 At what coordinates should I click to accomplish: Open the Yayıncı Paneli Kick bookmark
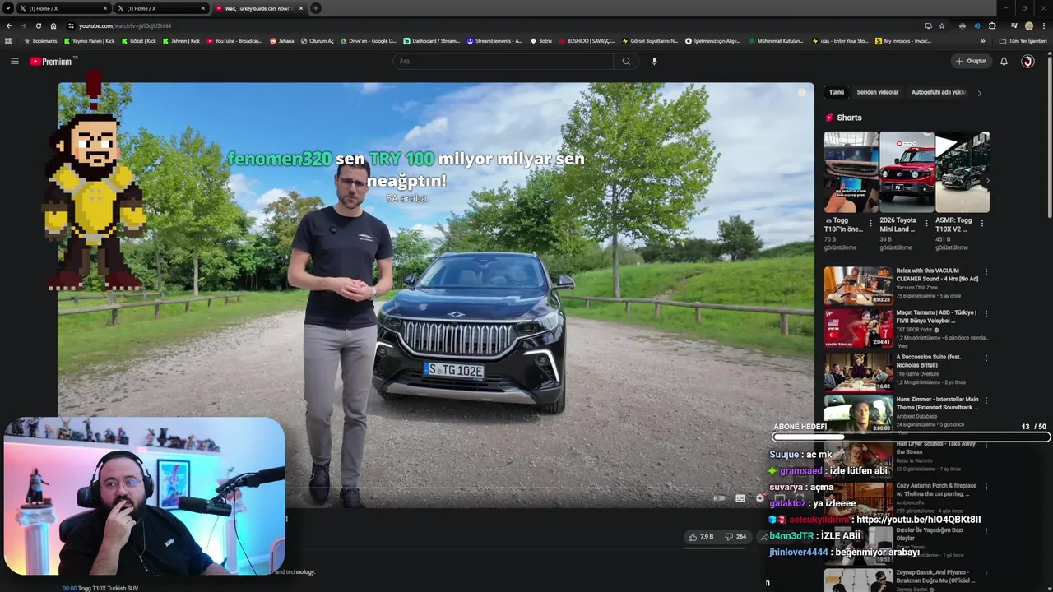tap(89, 40)
